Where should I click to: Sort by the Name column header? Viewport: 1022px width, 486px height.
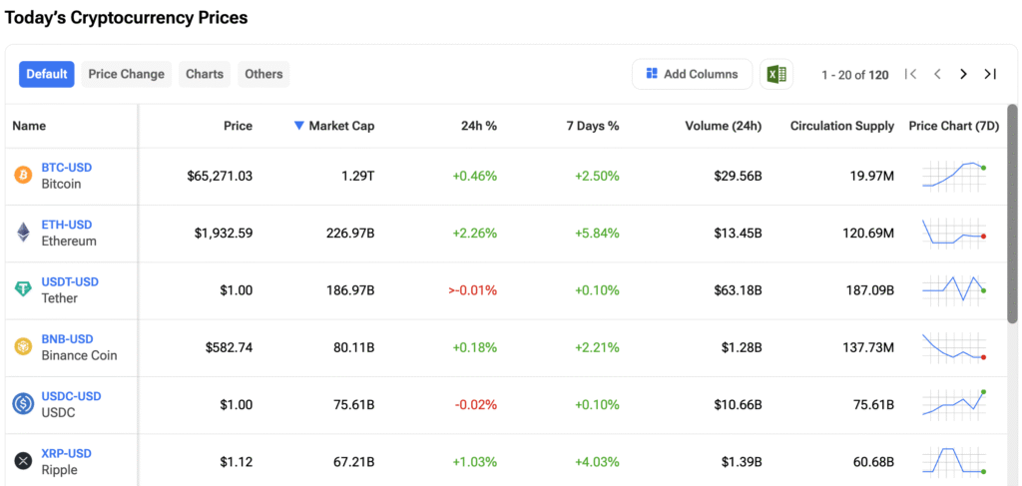[x=29, y=127]
